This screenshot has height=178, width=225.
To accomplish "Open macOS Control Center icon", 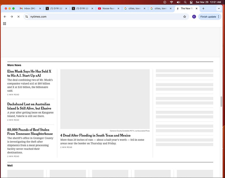I will tap(191, 2).
